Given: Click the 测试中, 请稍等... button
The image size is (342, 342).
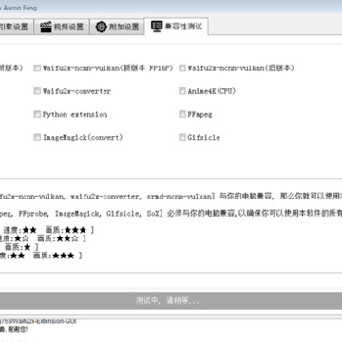Looking at the screenshot, I should 171,300.
